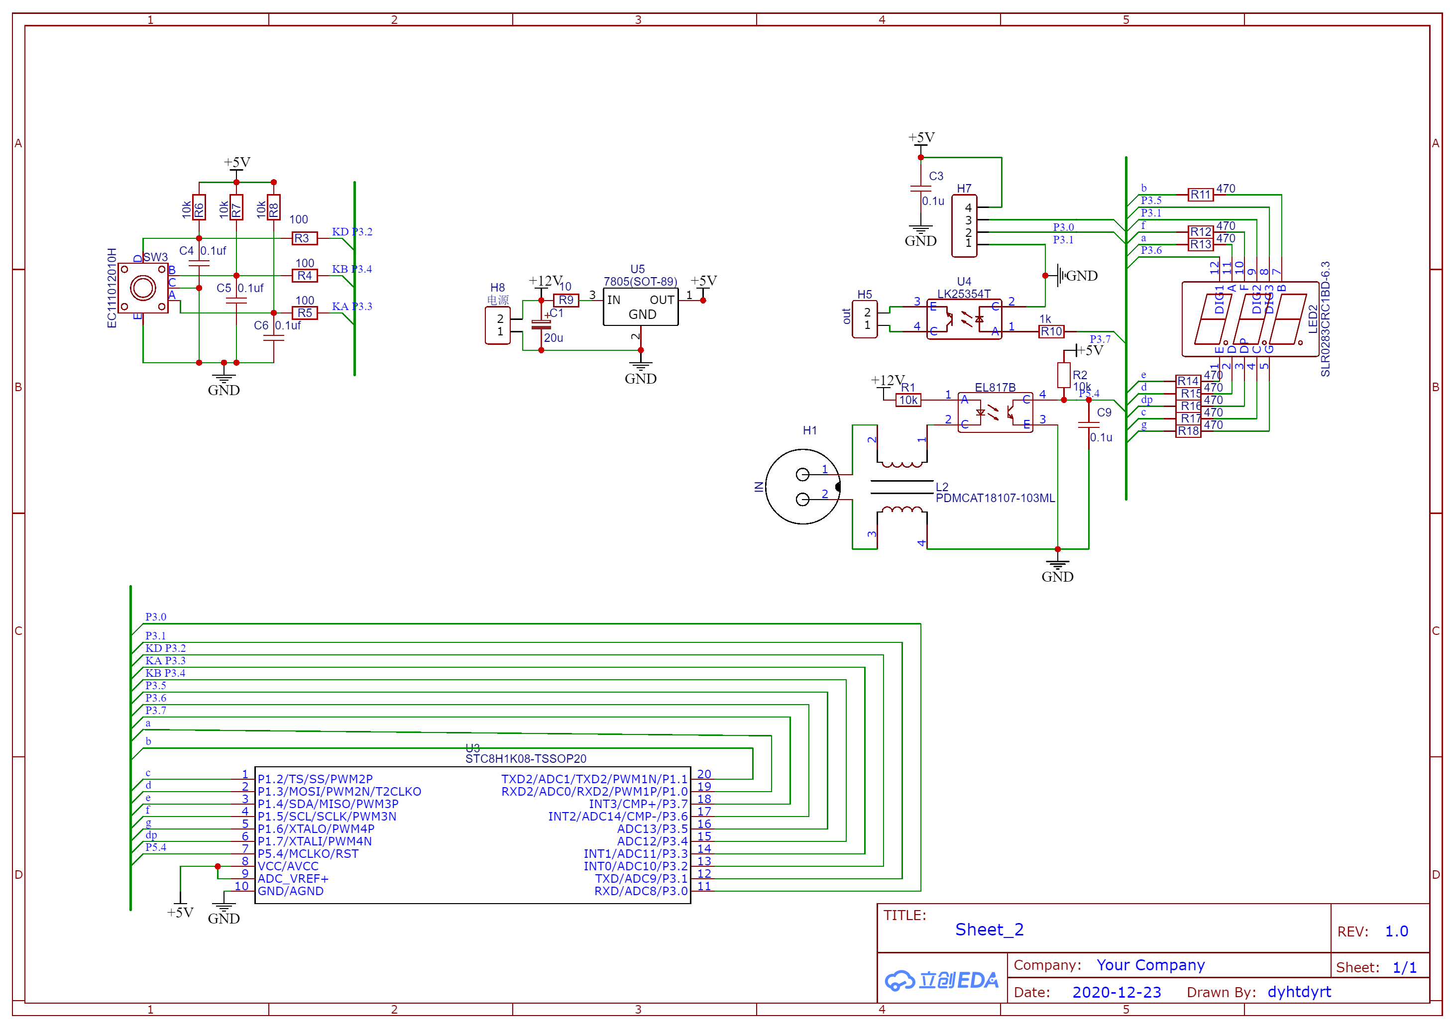
Task: Select resistor R18 on net g
Action: [1188, 431]
